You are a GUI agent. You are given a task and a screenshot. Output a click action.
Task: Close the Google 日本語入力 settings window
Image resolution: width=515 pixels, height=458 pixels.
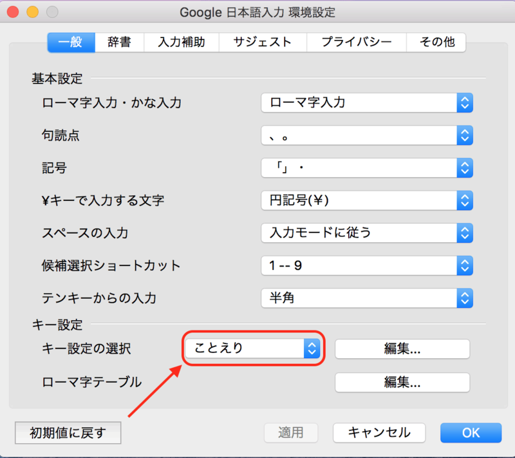(x=13, y=12)
